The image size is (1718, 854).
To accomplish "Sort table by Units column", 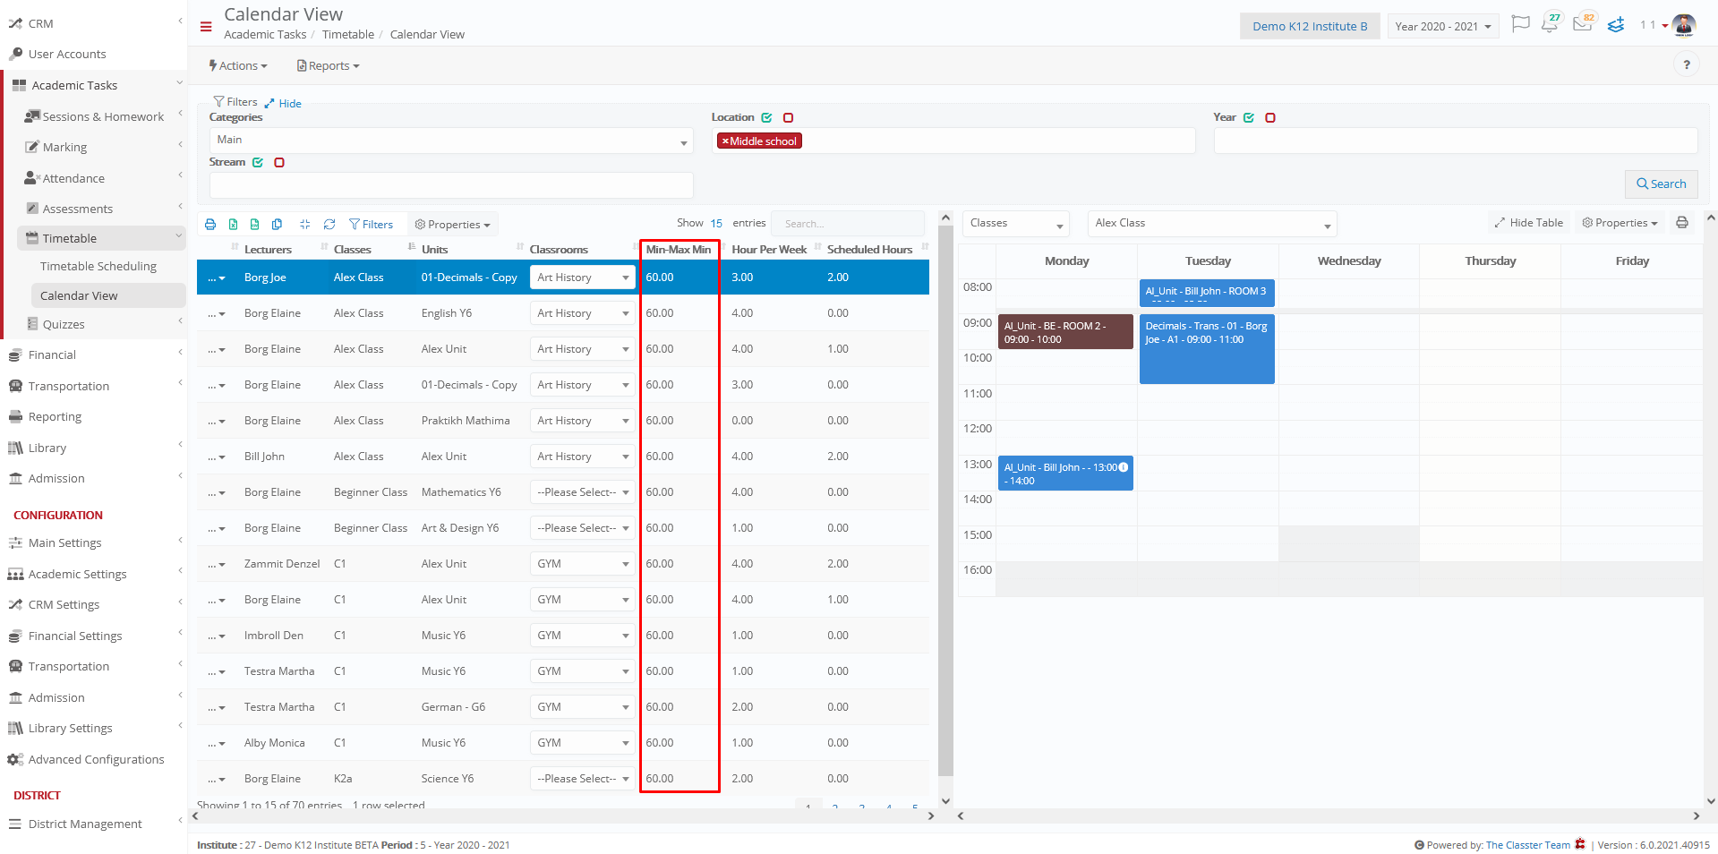I will point(435,250).
